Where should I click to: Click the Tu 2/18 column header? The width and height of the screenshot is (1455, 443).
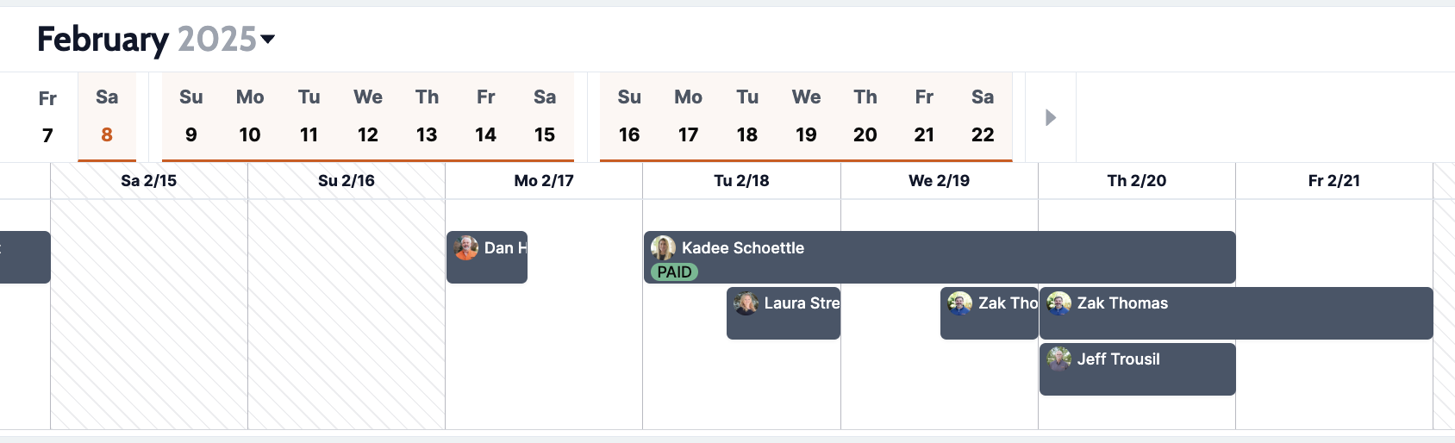click(741, 181)
